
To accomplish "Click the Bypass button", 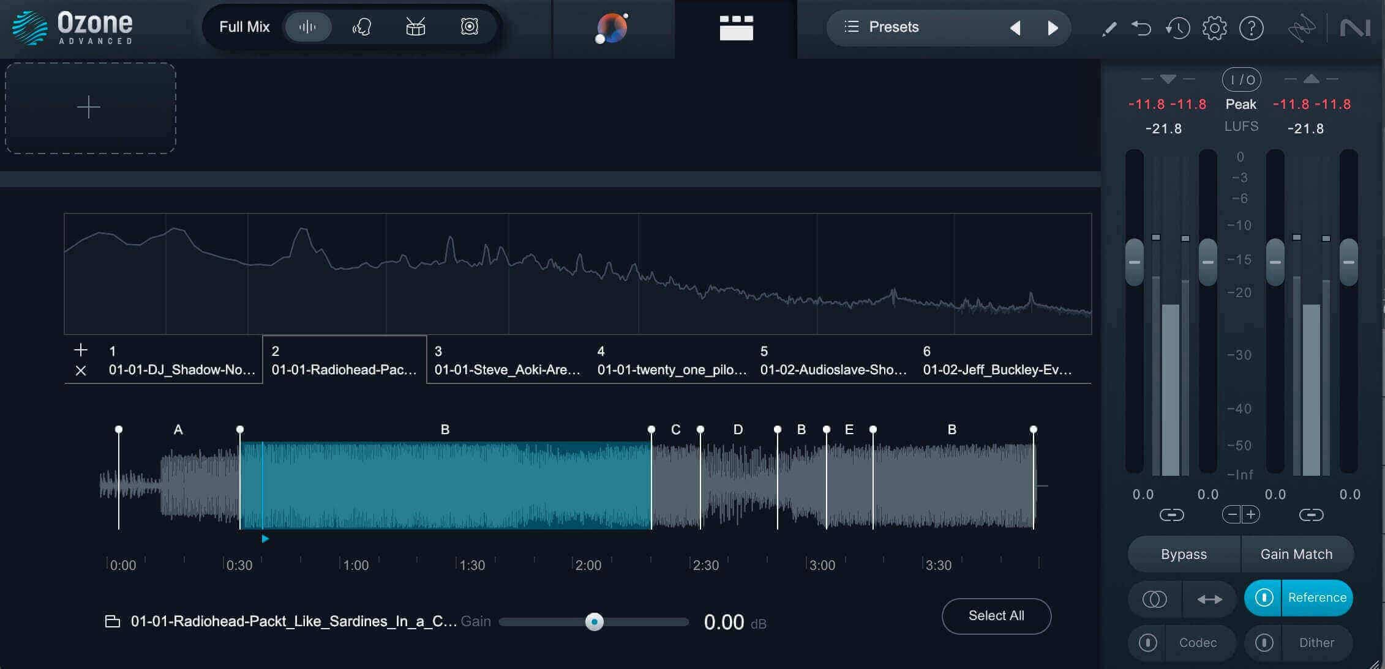I will pos(1184,554).
